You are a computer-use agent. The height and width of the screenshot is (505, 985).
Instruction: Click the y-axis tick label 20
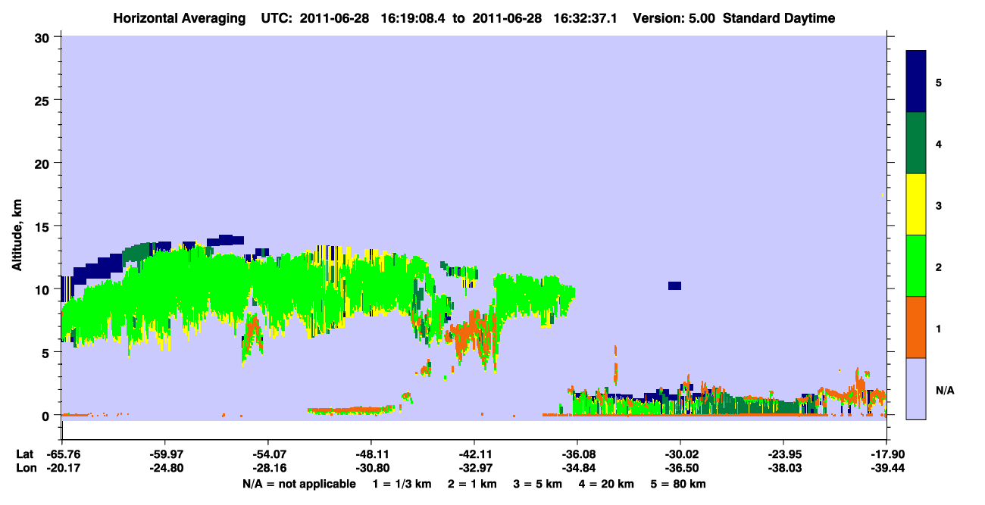point(42,163)
